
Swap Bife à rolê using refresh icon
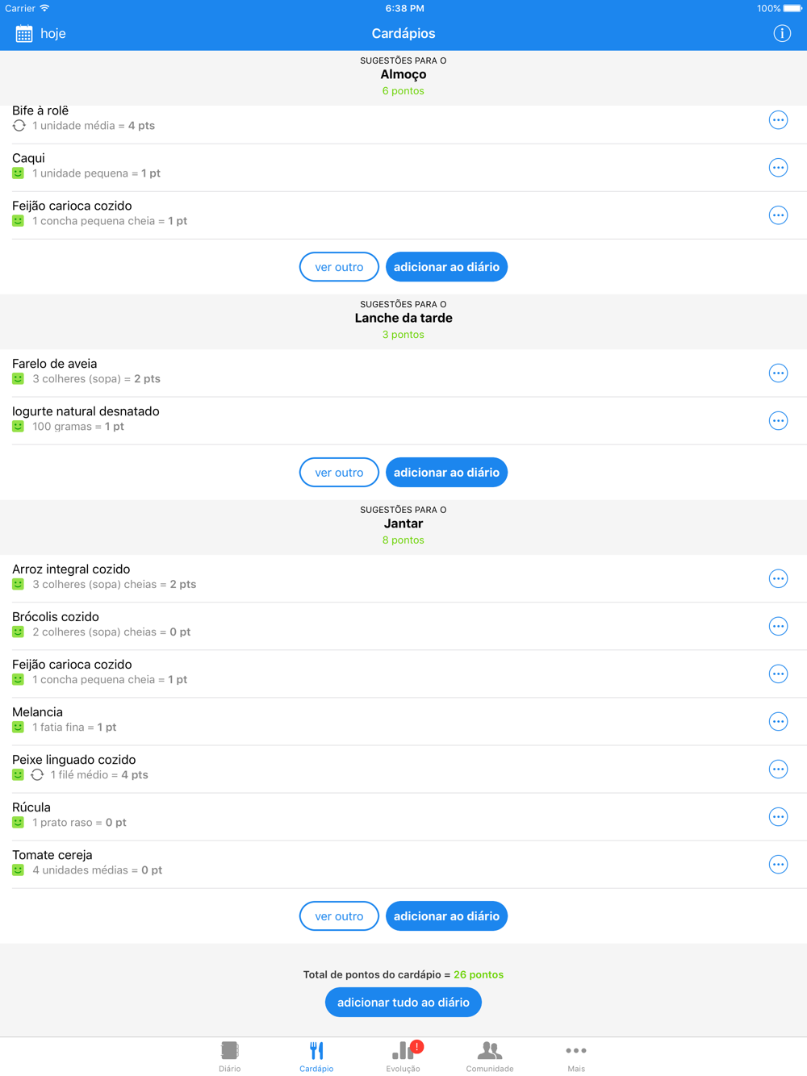pyautogui.click(x=19, y=126)
